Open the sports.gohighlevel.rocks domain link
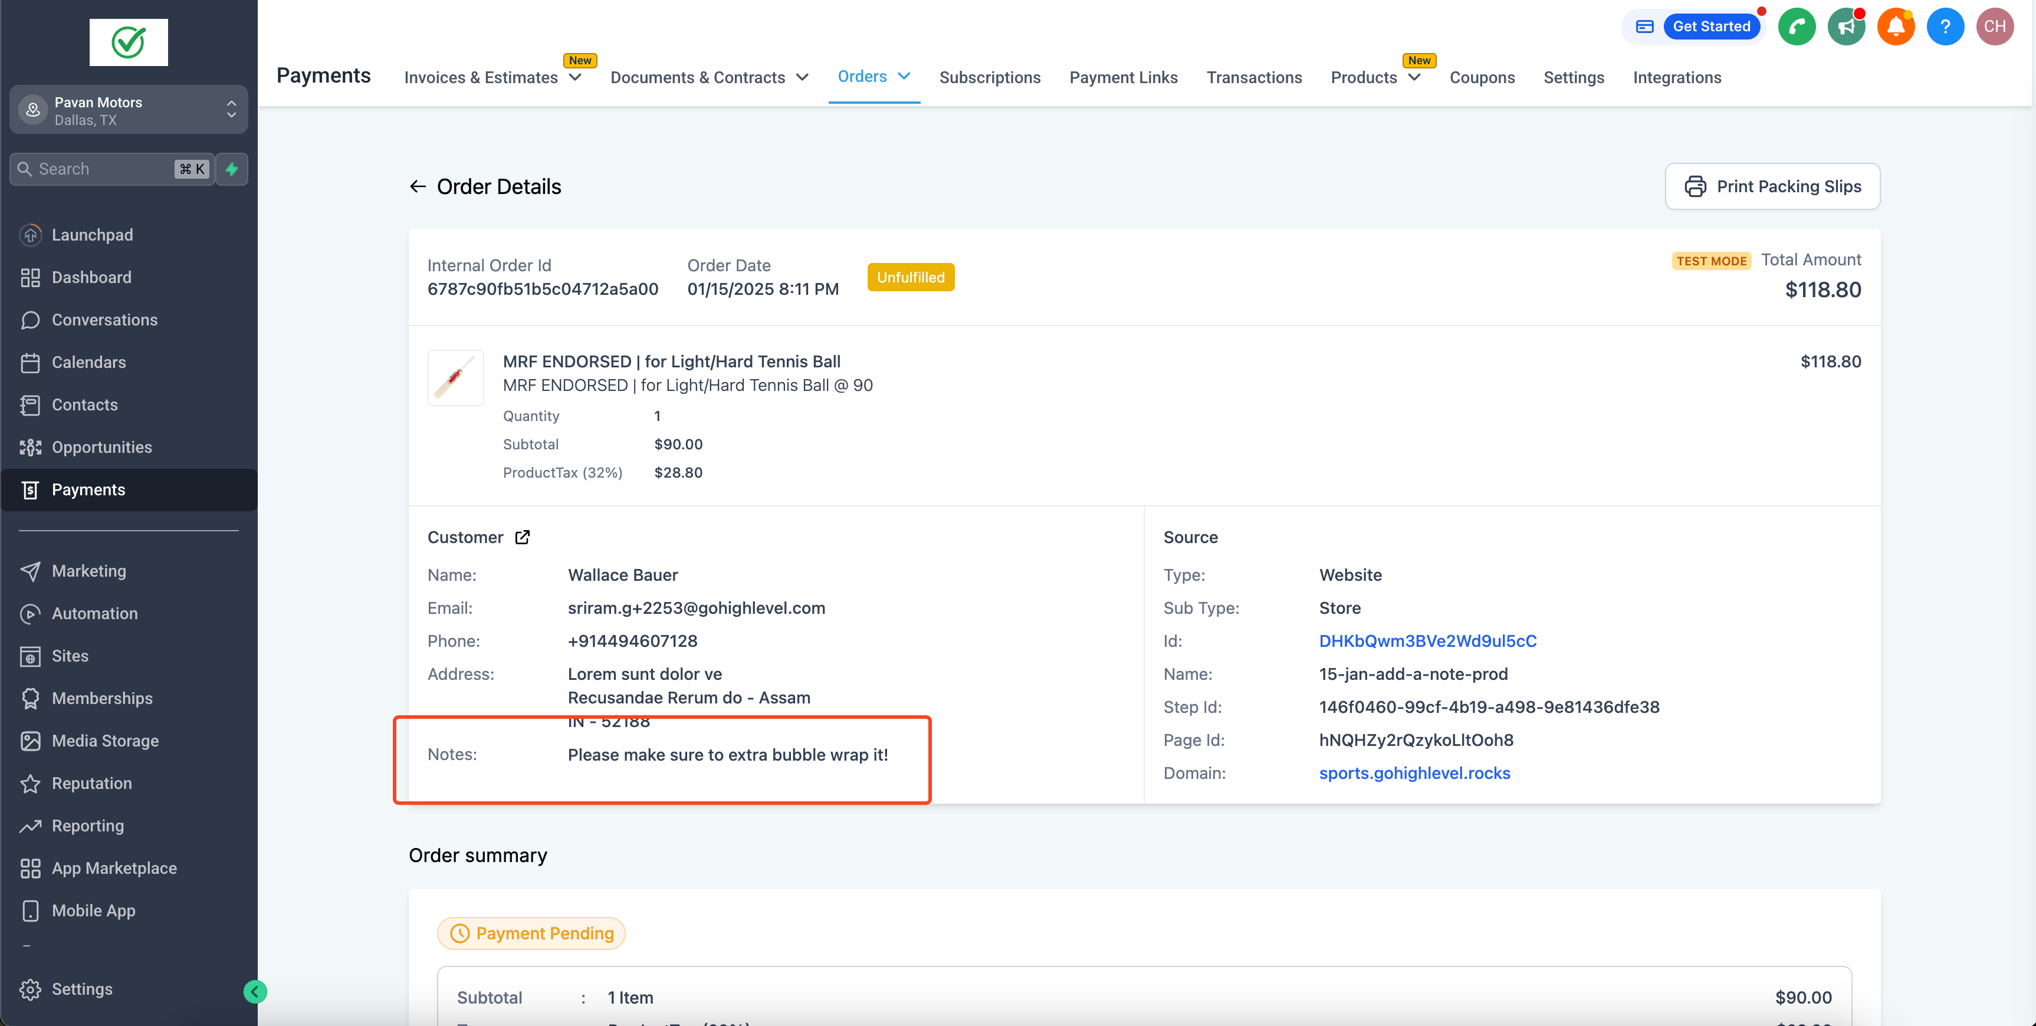Viewport: 2036px width, 1026px height. click(1414, 772)
